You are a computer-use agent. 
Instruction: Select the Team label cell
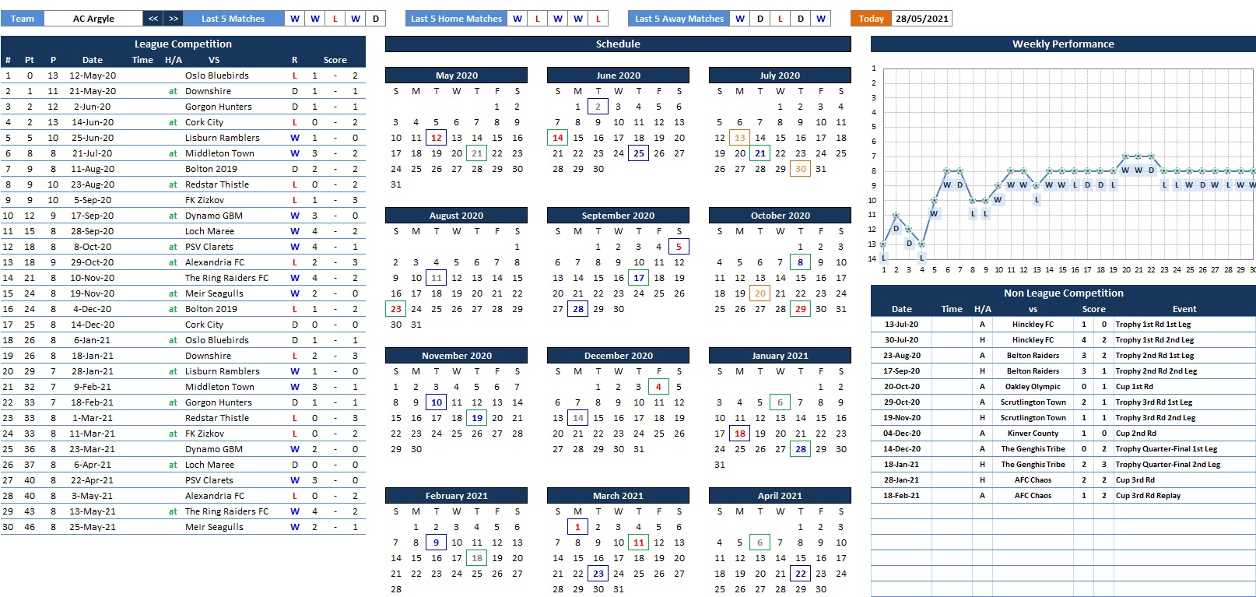point(23,19)
